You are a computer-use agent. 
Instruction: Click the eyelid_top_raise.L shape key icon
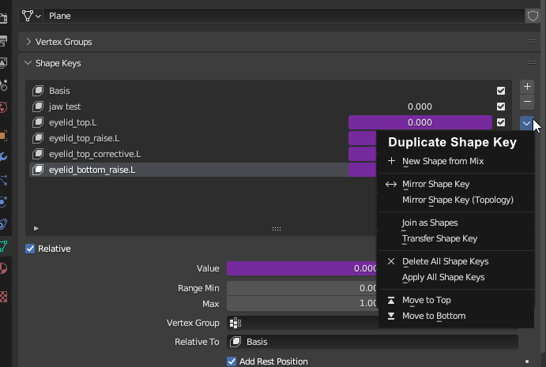coord(38,138)
